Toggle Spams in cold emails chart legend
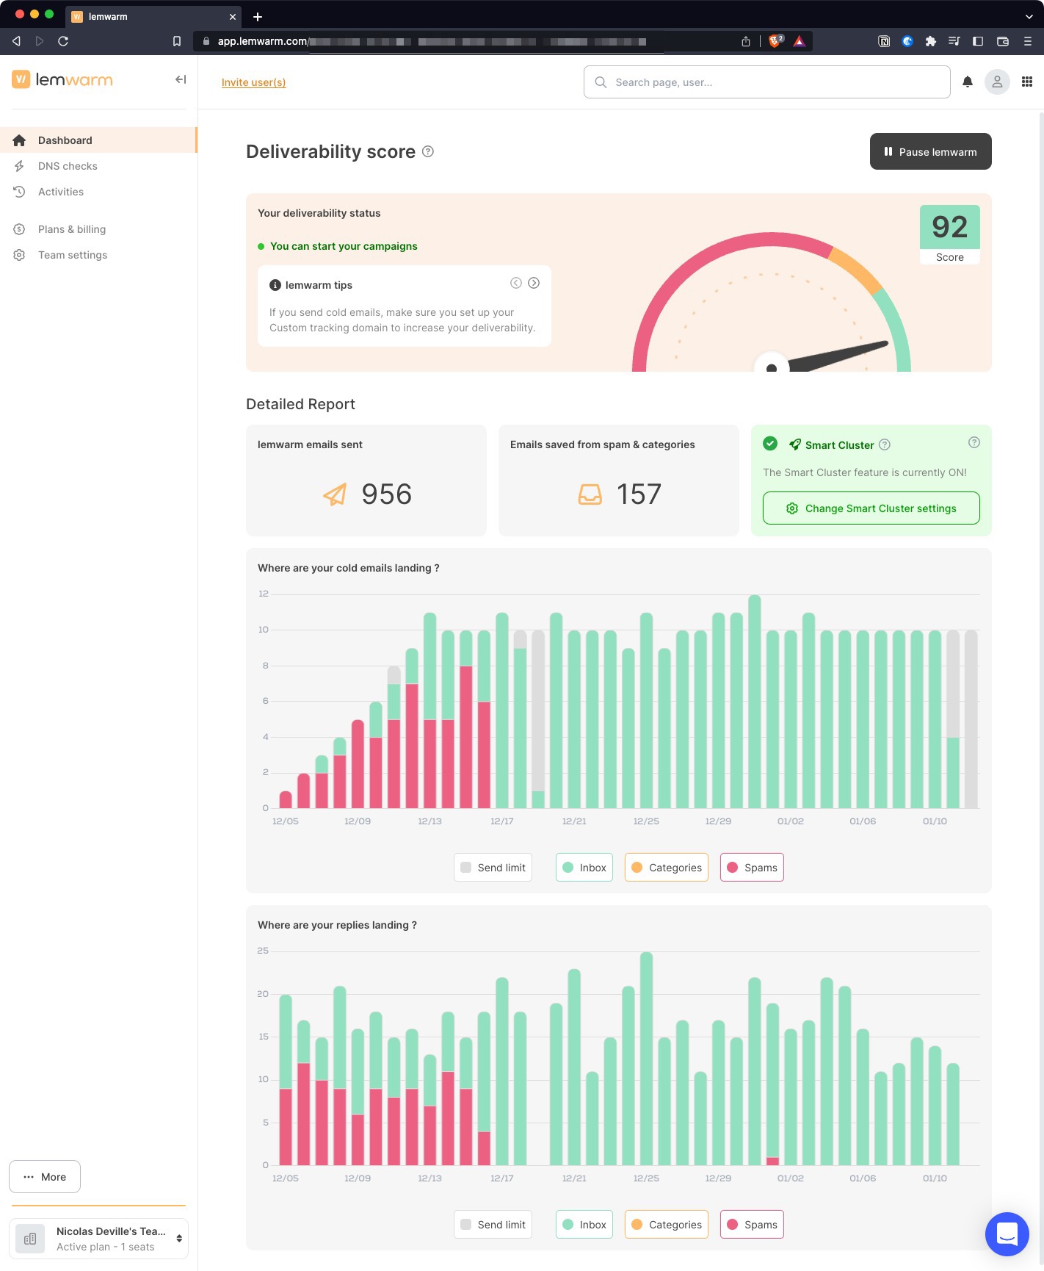The image size is (1044, 1271). click(752, 868)
